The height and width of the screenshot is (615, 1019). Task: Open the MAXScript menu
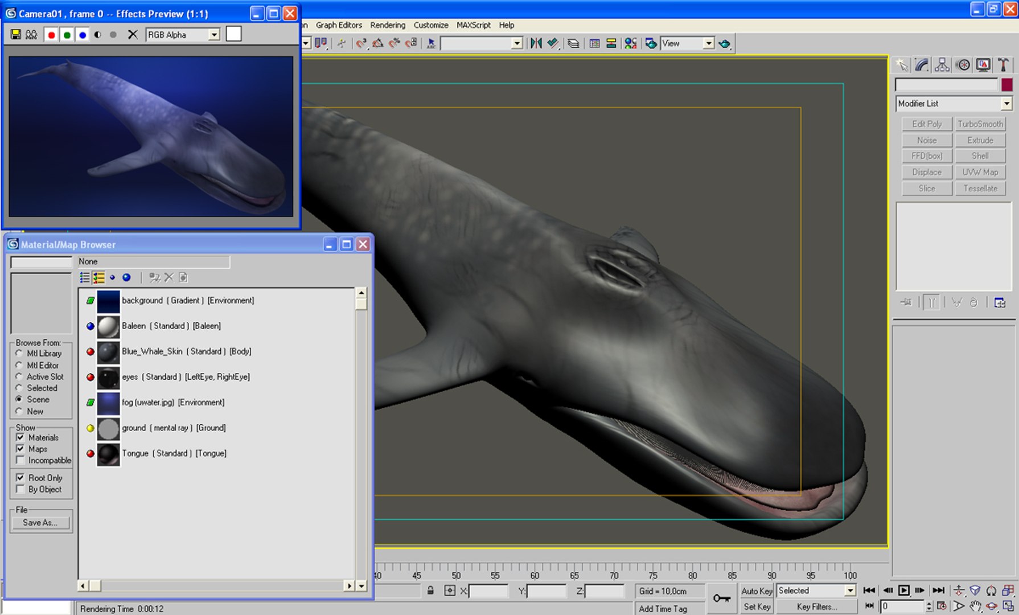click(x=473, y=25)
